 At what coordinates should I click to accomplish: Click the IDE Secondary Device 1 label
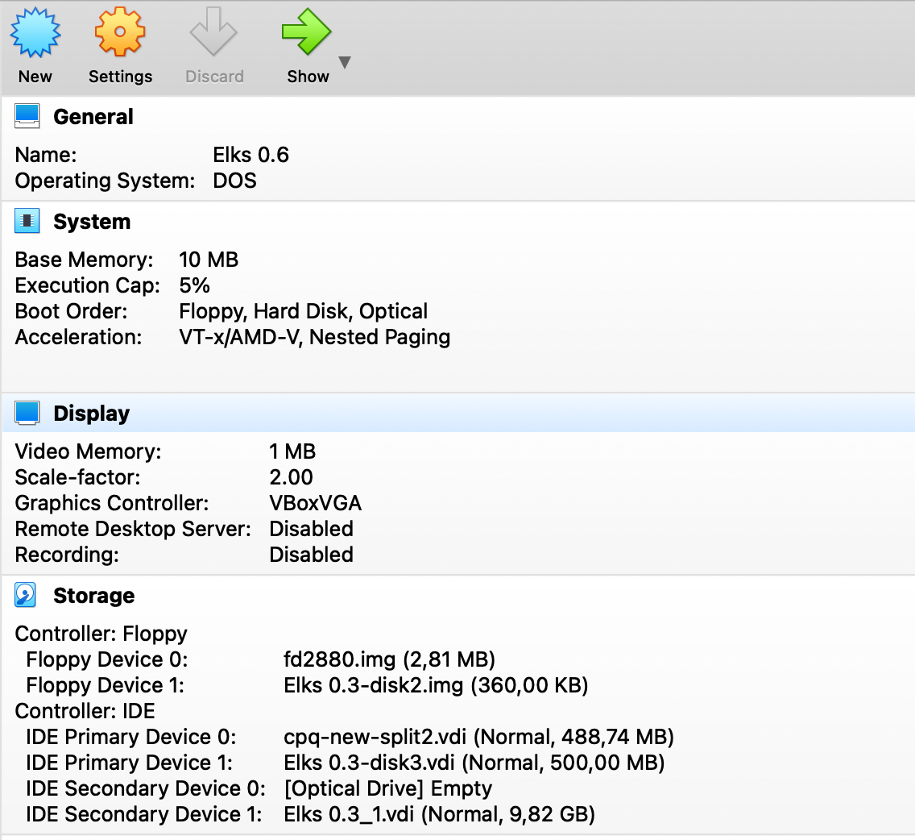click(x=143, y=814)
